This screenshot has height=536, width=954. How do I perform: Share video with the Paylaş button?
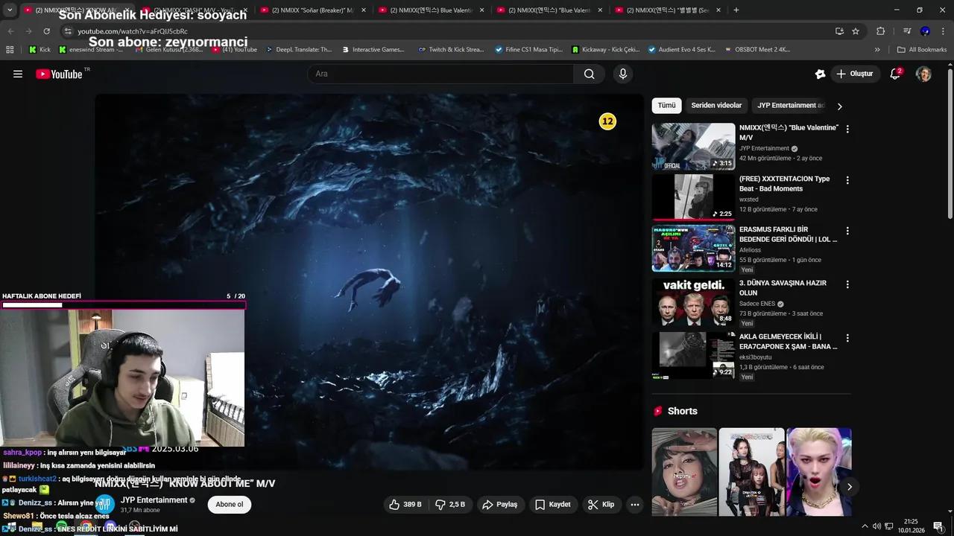(499, 505)
